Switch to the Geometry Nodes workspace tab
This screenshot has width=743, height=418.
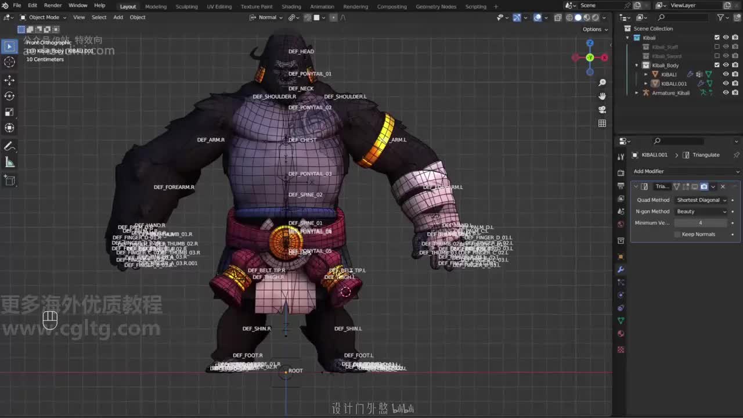pos(436,6)
